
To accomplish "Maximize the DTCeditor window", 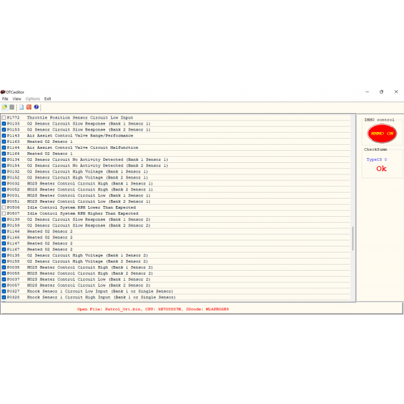I will pyautogui.click(x=381, y=92).
